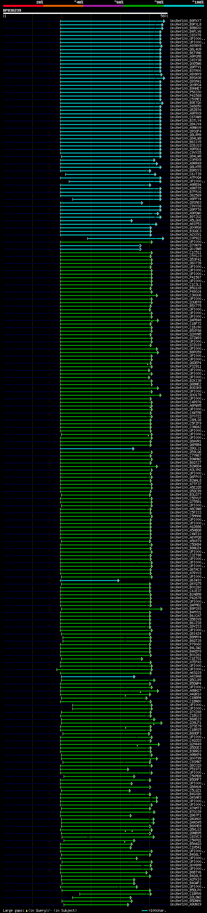Select hit label UniRef100_B6SIX5
Image resolution: width=207 pixels, height=913 pixels.
(x=186, y=142)
